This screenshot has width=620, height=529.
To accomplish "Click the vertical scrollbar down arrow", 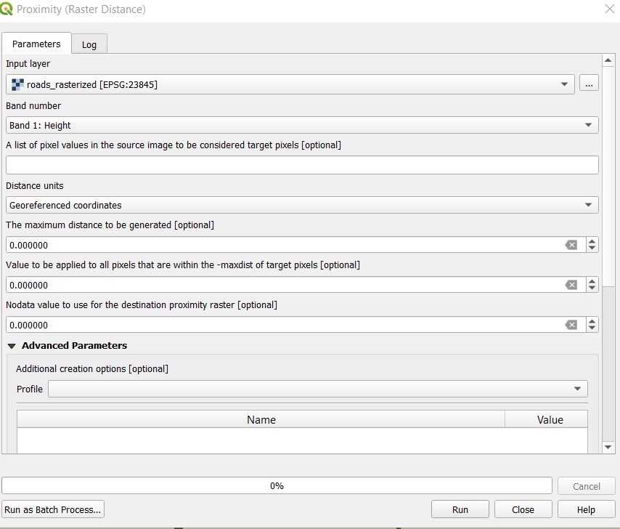I will point(610,447).
